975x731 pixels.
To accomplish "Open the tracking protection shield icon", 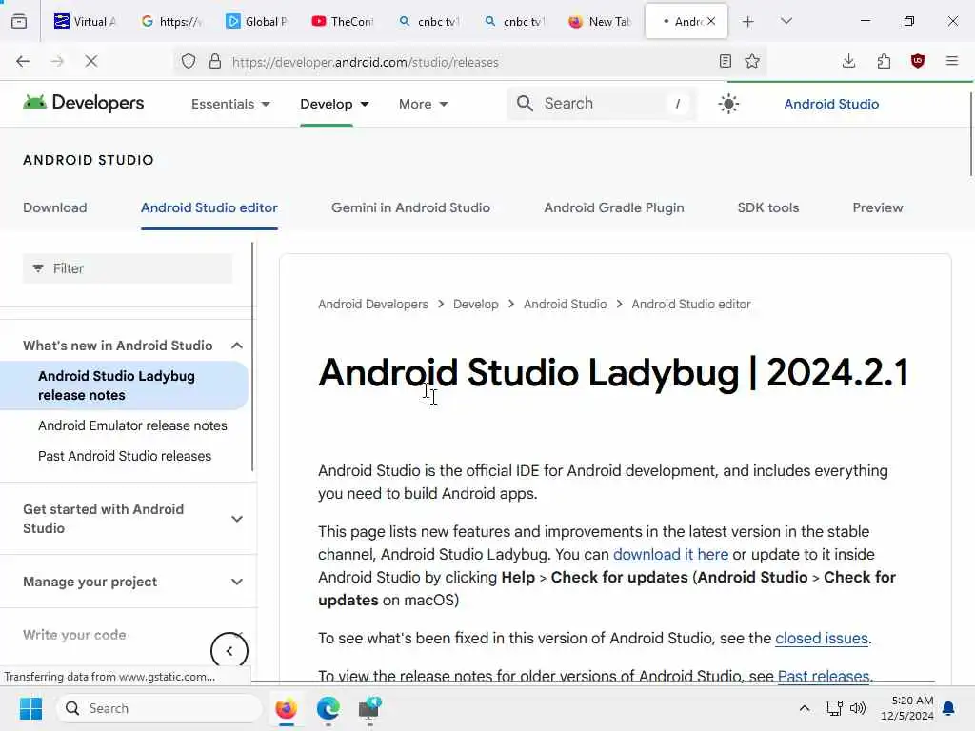I will point(189,62).
